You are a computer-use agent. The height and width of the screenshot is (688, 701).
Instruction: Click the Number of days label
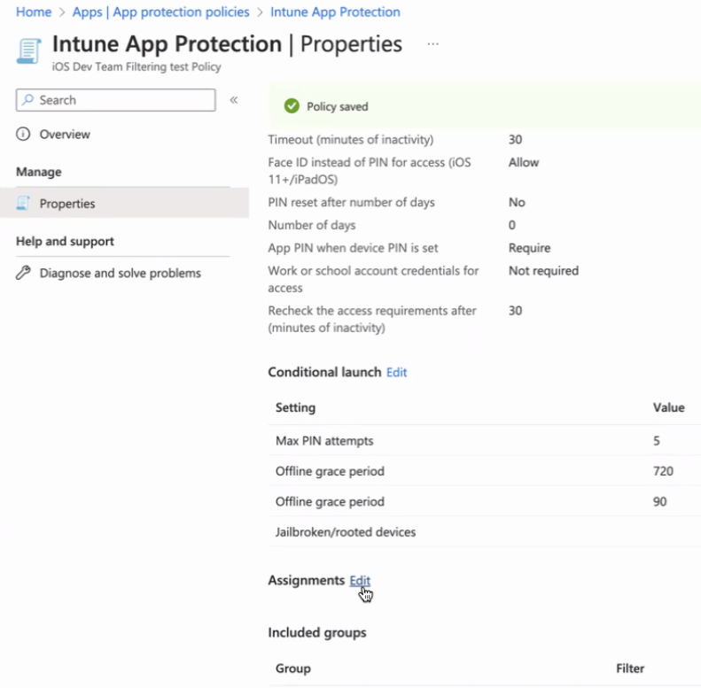312,225
